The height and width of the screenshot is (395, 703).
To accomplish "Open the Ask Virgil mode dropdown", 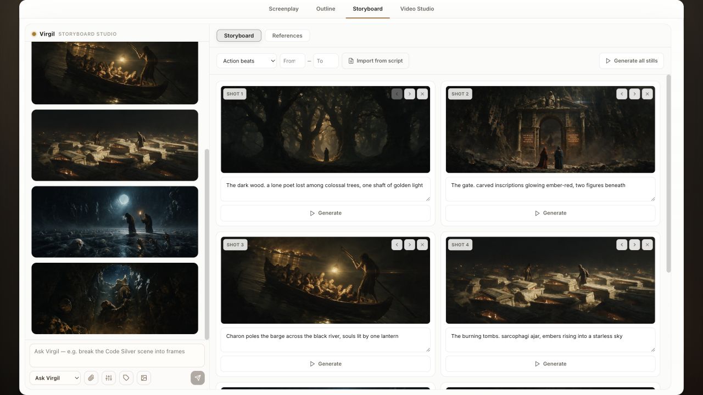I will 55,378.
